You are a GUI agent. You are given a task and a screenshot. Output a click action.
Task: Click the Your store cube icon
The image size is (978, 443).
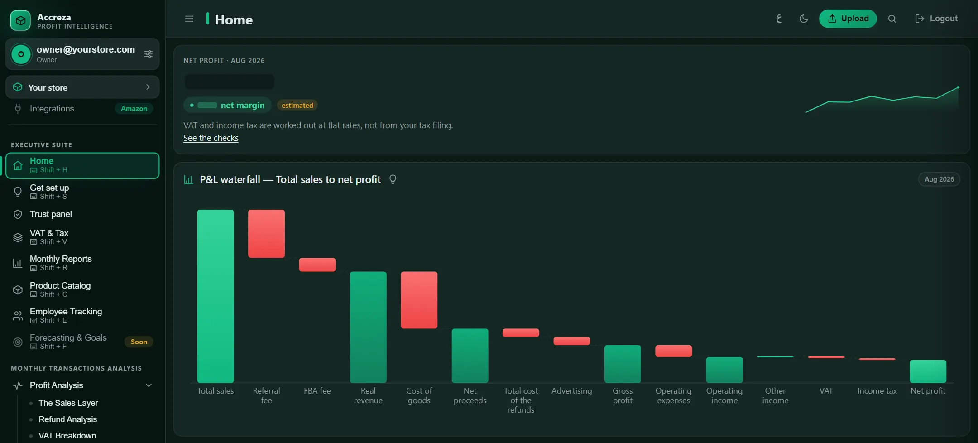18,87
